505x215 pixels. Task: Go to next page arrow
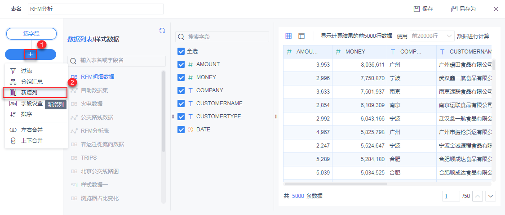click(490, 196)
